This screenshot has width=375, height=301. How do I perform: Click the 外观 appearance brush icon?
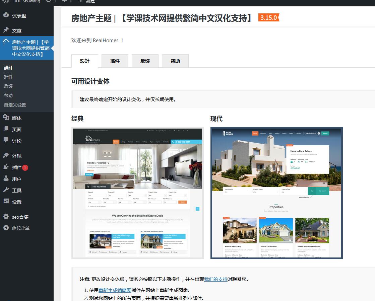tap(6, 155)
